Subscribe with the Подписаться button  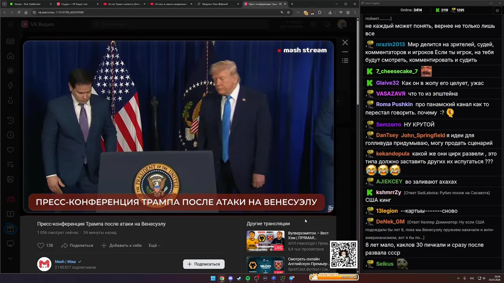point(204,264)
